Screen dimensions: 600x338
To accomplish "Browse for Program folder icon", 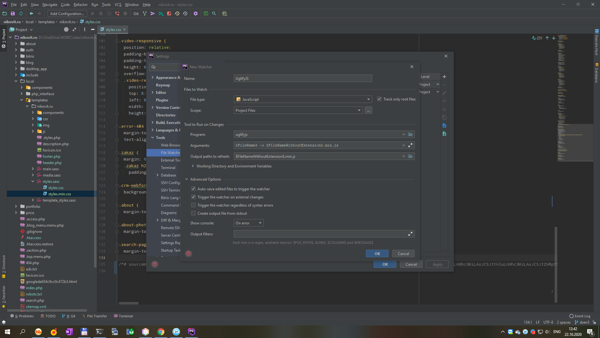I will point(410,134).
